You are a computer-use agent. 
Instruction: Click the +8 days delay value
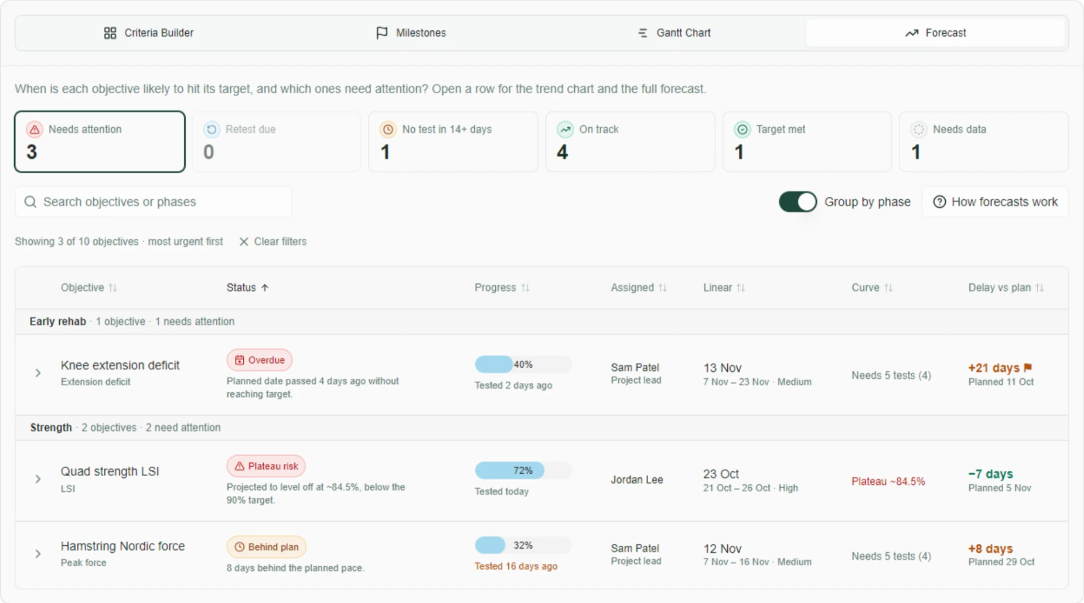tap(990, 549)
